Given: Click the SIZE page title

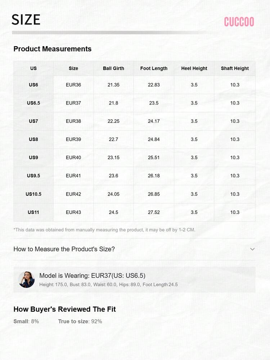Looking at the screenshot, I should pos(26,20).
